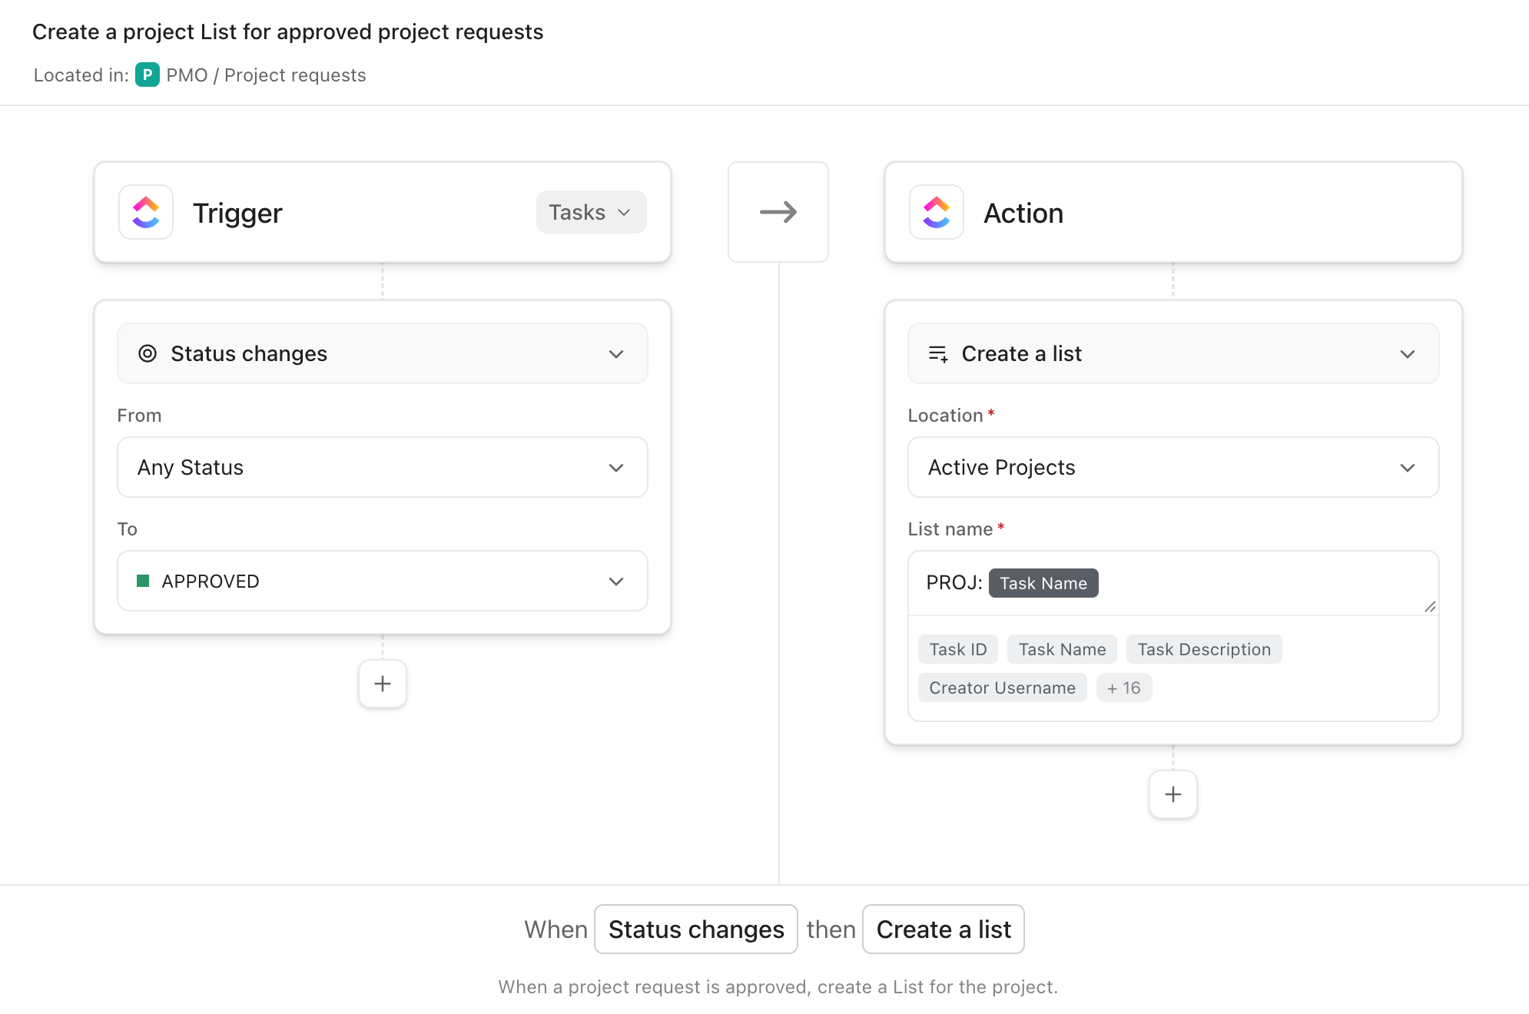Click the Status changes summary button

click(x=695, y=929)
